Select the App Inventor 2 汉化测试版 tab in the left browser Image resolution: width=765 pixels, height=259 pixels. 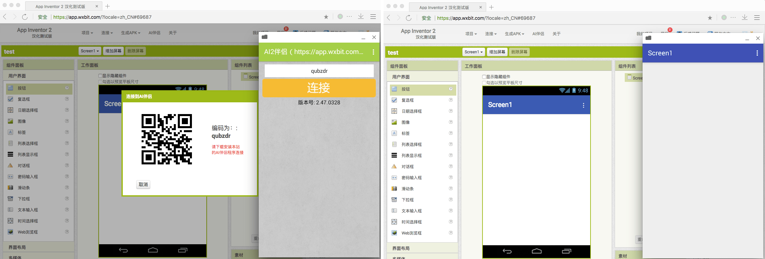(63, 6)
